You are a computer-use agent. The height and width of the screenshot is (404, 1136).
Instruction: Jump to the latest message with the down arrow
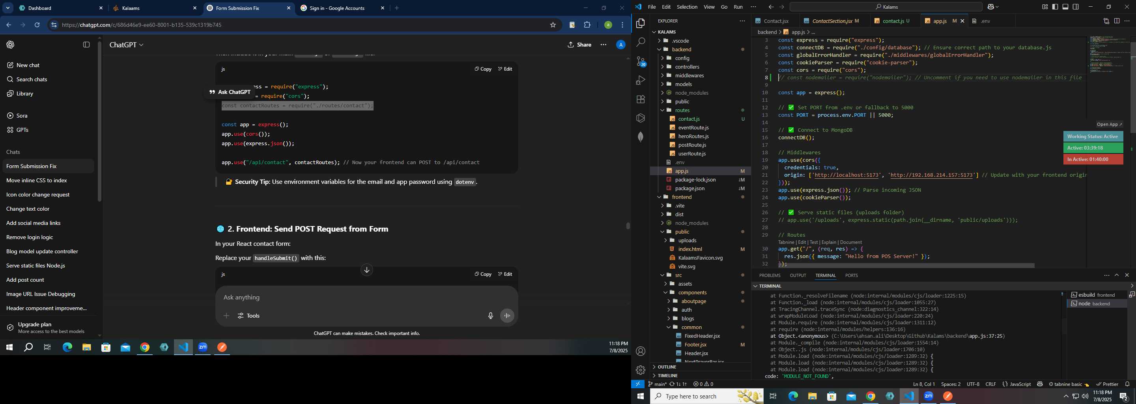[366, 270]
